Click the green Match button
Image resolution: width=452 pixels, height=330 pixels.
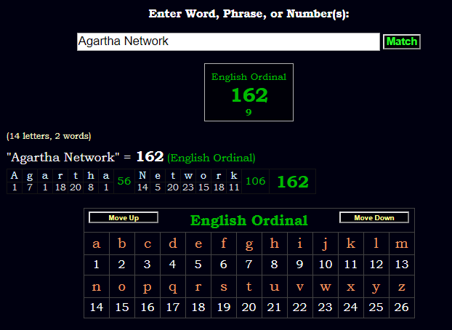click(401, 41)
